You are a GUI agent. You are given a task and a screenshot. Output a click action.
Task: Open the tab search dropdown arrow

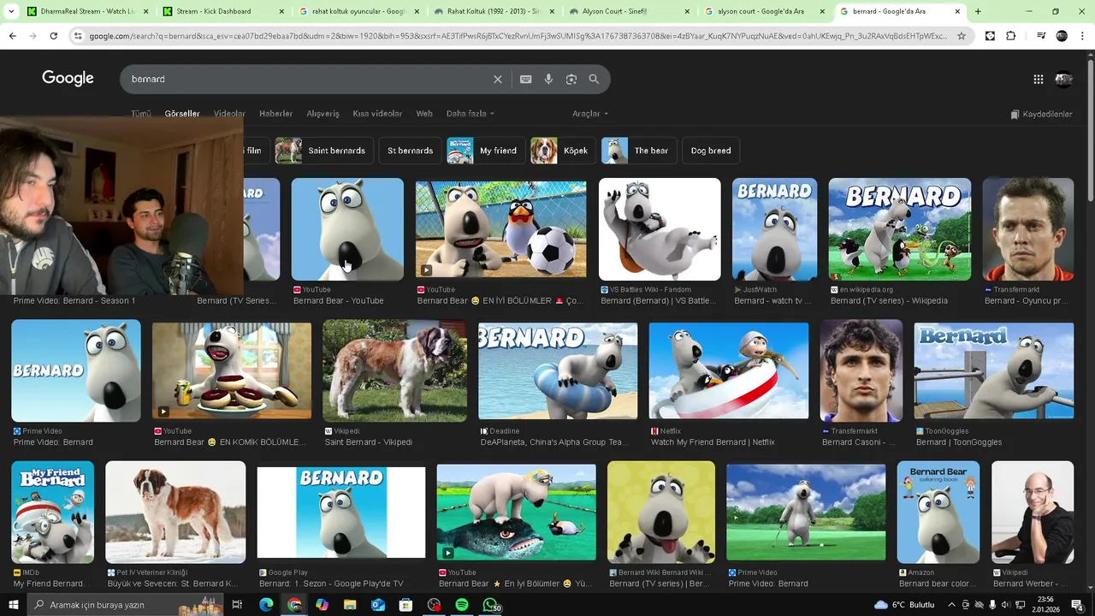click(11, 11)
